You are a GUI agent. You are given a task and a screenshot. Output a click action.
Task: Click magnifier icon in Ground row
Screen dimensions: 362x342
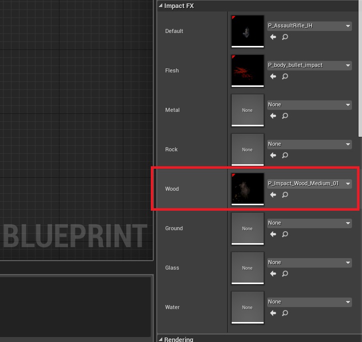point(285,234)
